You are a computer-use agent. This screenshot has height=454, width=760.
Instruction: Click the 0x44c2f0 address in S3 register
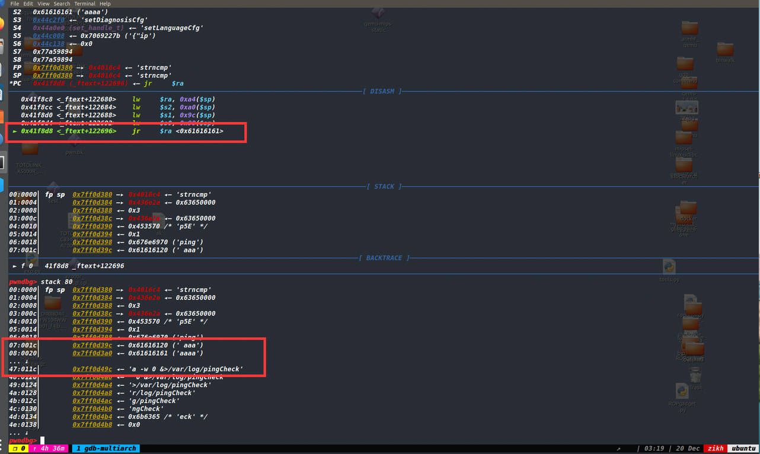coord(49,20)
